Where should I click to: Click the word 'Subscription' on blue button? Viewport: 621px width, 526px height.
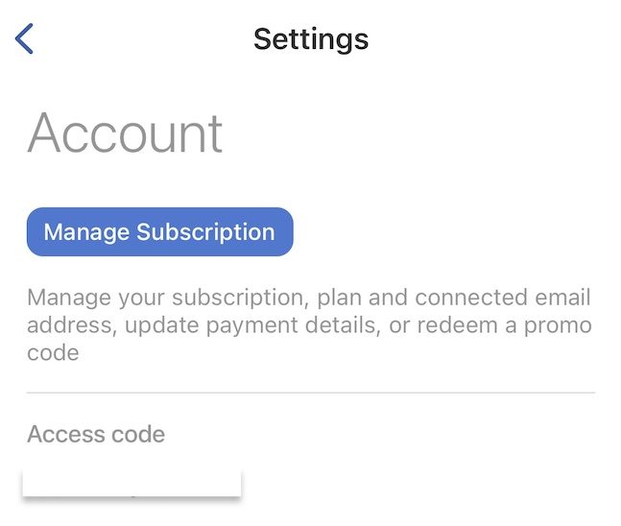point(205,232)
